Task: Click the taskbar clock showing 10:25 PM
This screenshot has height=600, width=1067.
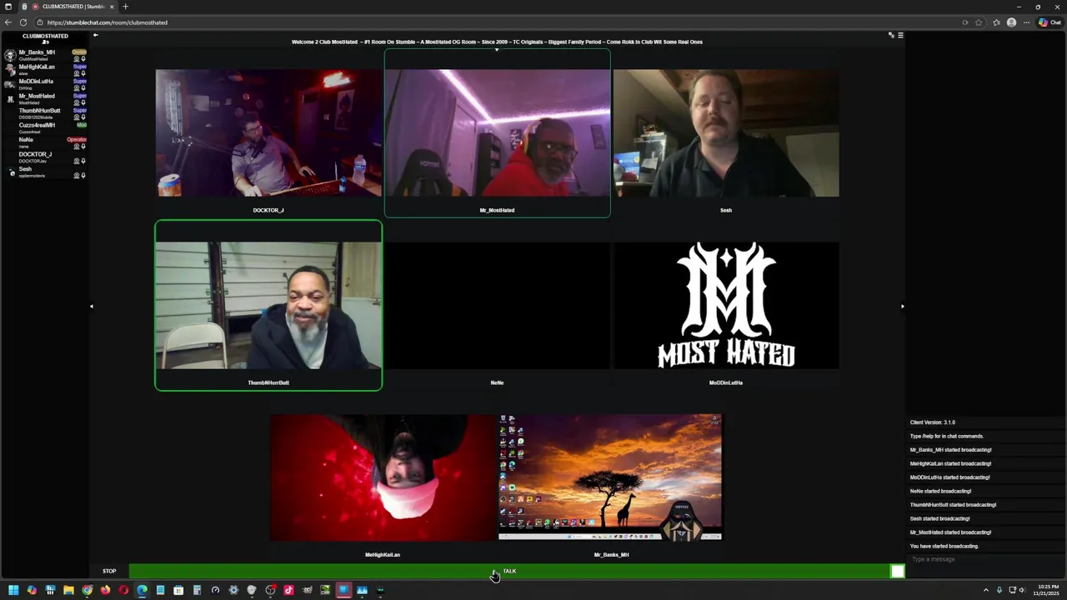Action: point(1048,590)
